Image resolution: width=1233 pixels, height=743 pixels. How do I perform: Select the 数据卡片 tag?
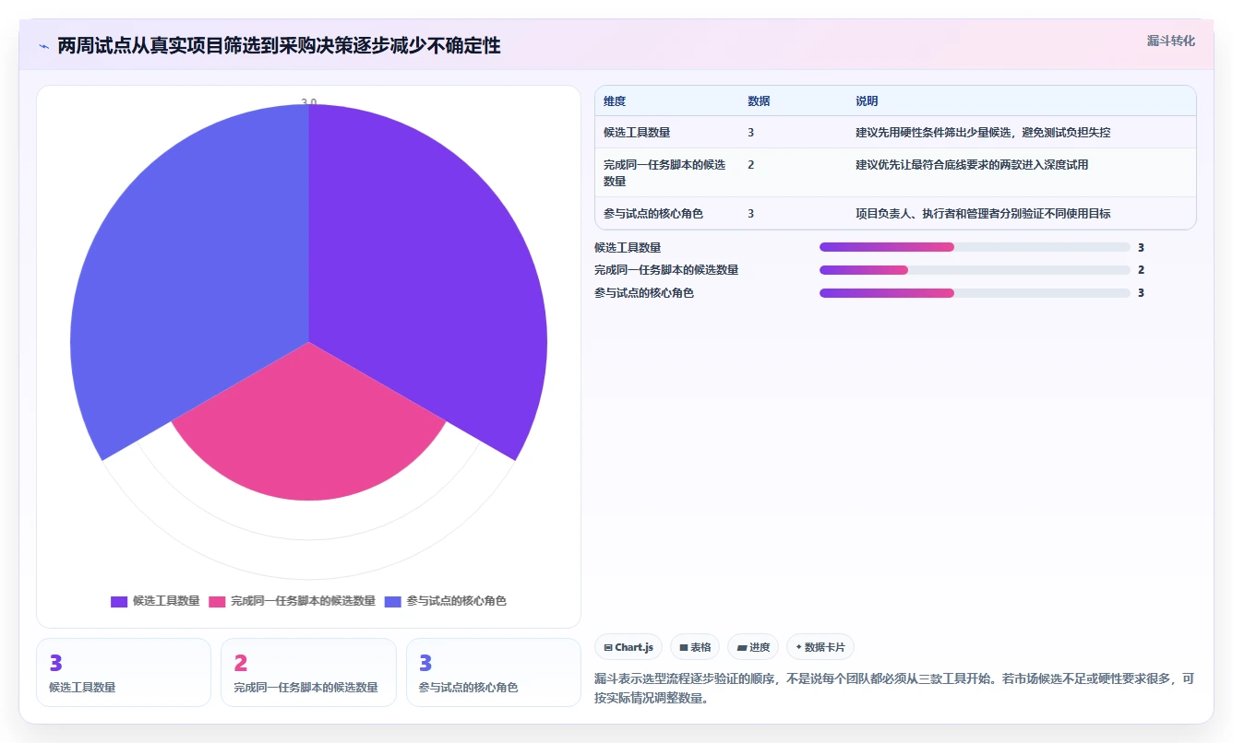click(821, 647)
